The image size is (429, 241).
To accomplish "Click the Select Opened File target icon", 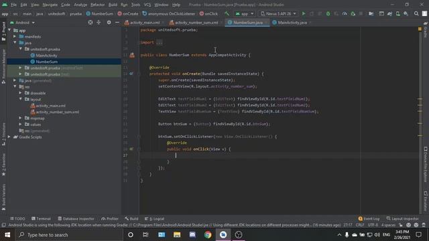I will 90,22.
